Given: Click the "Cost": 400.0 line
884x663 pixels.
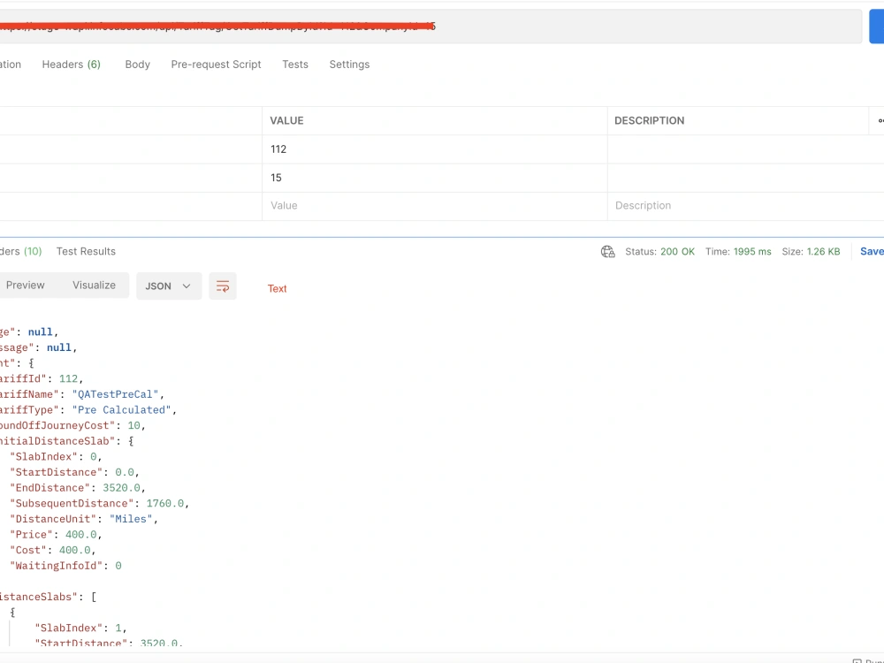Looking at the screenshot, I should pos(53,550).
